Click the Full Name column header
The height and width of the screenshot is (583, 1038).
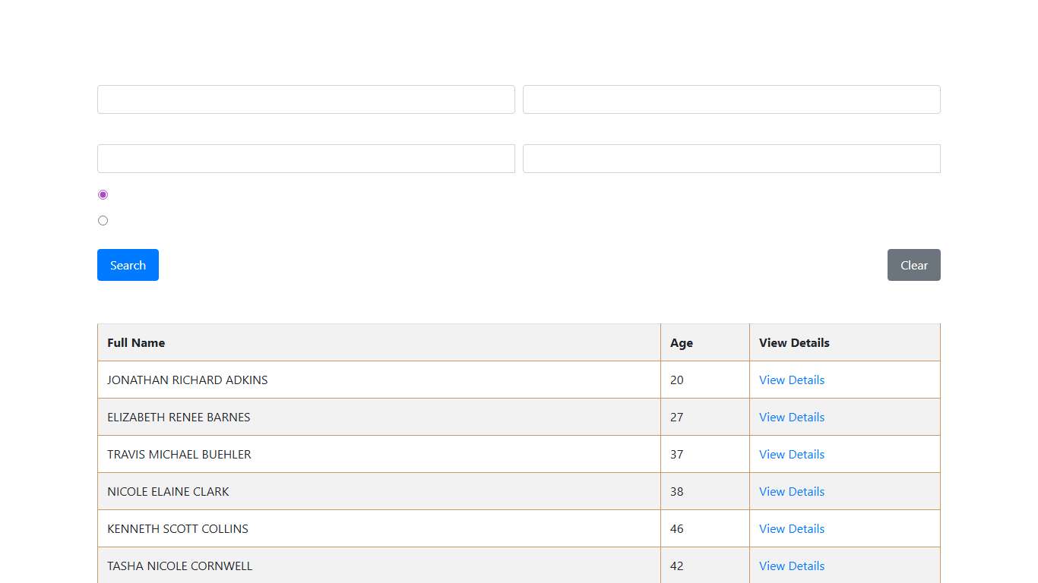[x=136, y=342]
